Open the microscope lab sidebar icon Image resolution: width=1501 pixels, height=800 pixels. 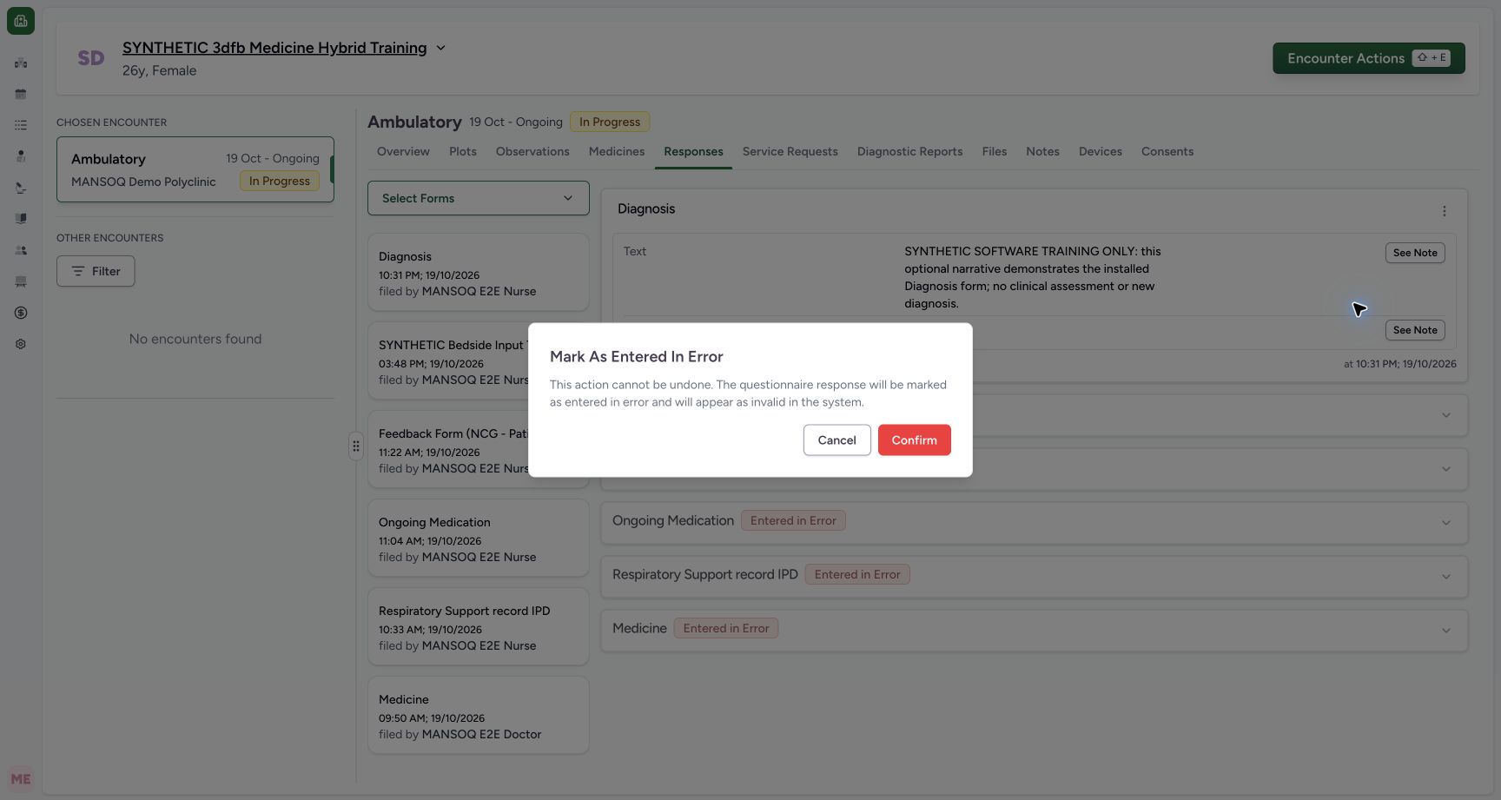click(21, 188)
